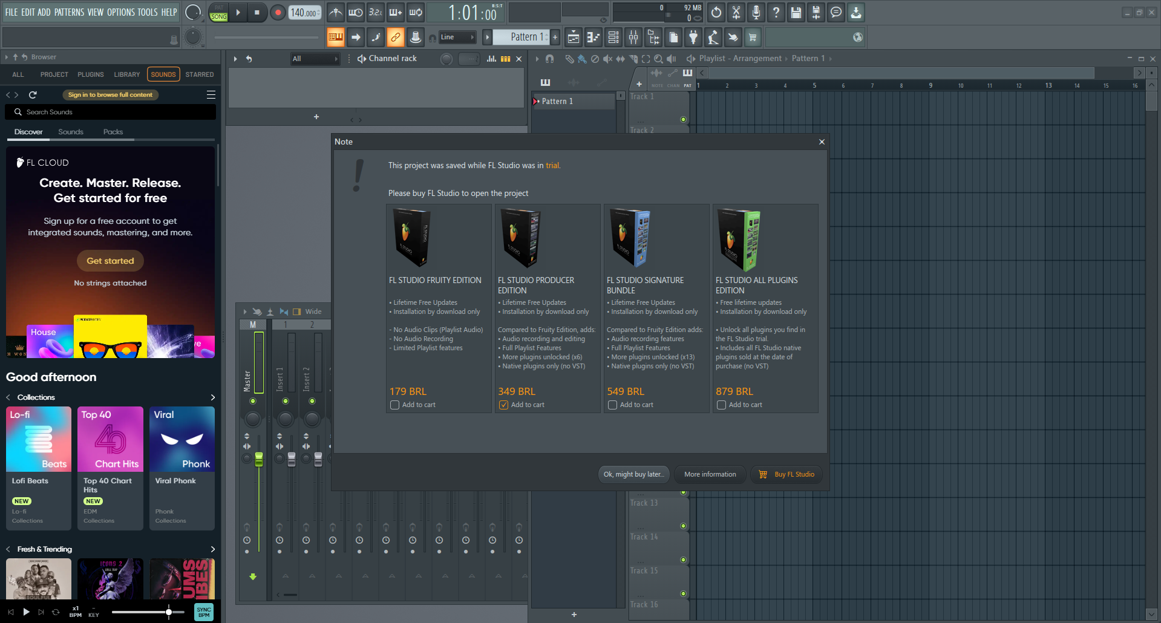Click the metronome icon
Viewport: 1161px width, 623px height.
(336, 12)
